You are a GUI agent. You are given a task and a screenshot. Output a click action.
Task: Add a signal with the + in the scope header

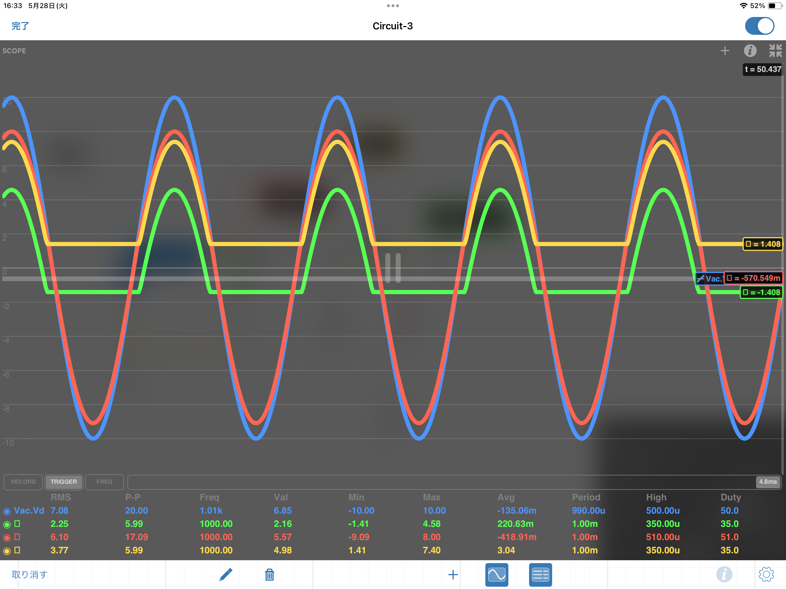pyautogui.click(x=725, y=51)
